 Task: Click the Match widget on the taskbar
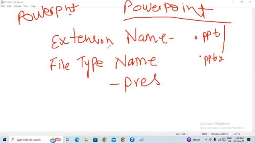[193, 139]
